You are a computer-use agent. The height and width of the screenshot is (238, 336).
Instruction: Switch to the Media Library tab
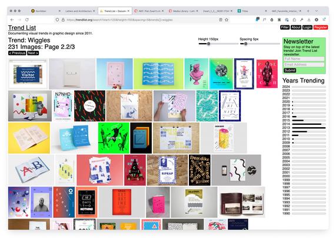click(184, 11)
